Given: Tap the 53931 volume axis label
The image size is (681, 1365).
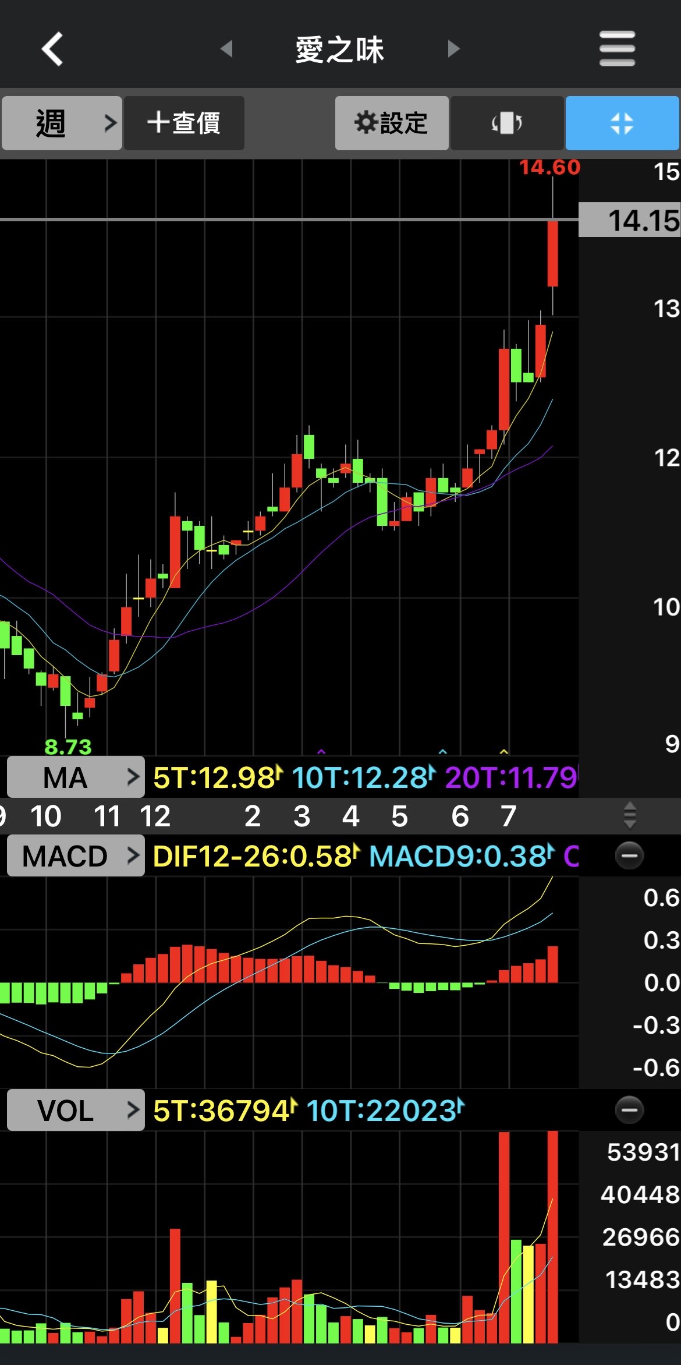Looking at the screenshot, I should tap(643, 1152).
